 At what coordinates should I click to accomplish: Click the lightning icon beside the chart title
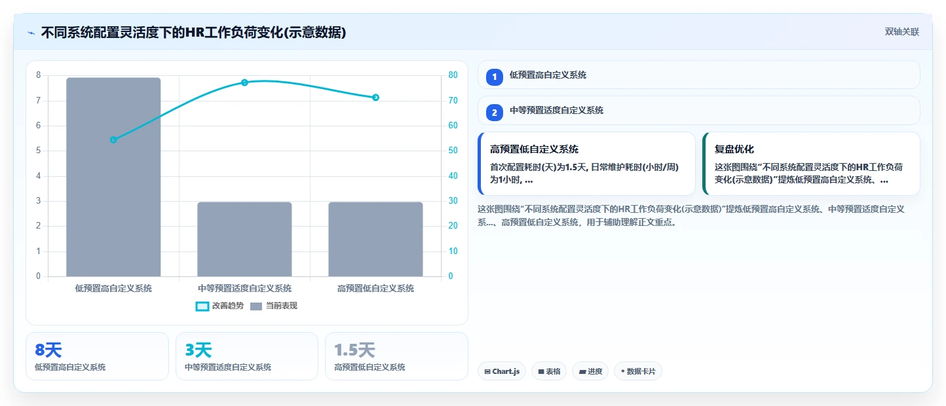click(x=31, y=33)
